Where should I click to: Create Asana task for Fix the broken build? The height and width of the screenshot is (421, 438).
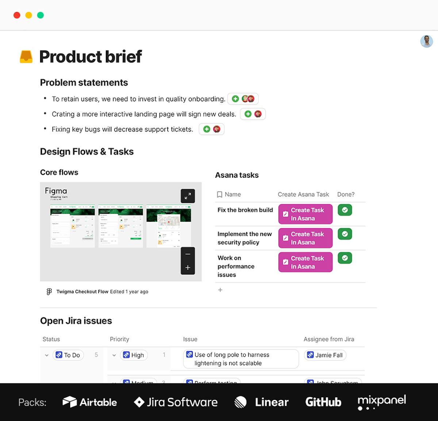coord(305,214)
